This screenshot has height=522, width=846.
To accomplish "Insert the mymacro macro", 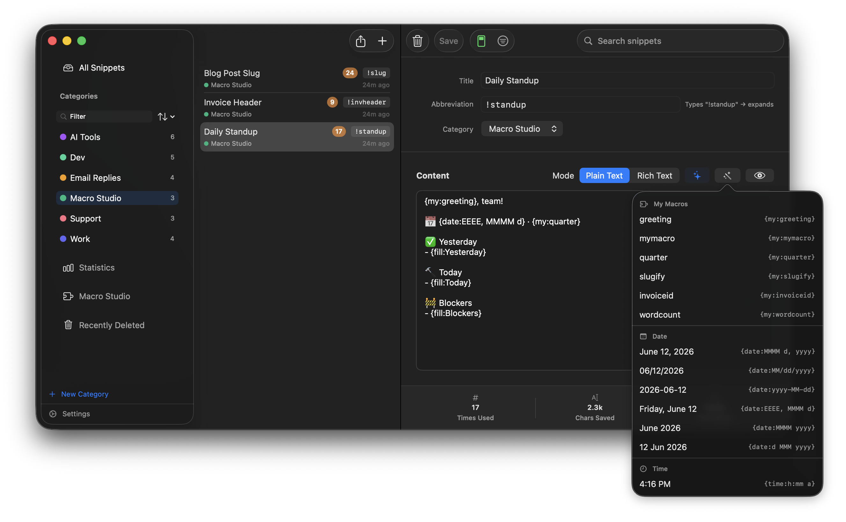I will [727, 238].
